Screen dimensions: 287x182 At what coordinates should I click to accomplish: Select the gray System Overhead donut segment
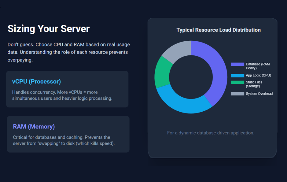click(x=178, y=50)
